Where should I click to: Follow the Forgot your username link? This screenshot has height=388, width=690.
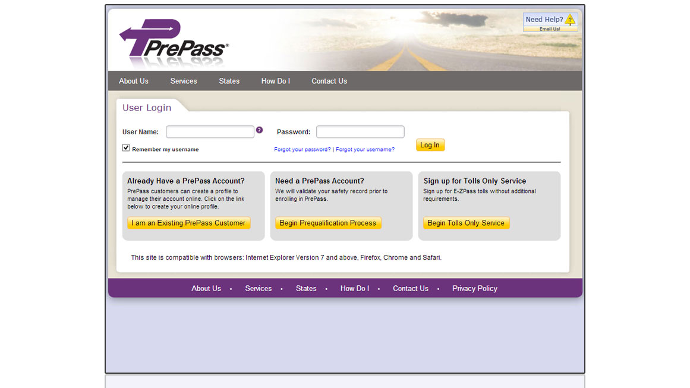(365, 150)
